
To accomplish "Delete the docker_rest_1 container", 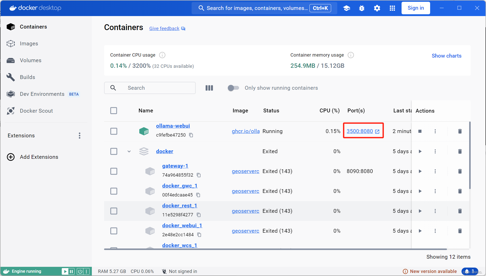I will pyautogui.click(x=460, y=211).
